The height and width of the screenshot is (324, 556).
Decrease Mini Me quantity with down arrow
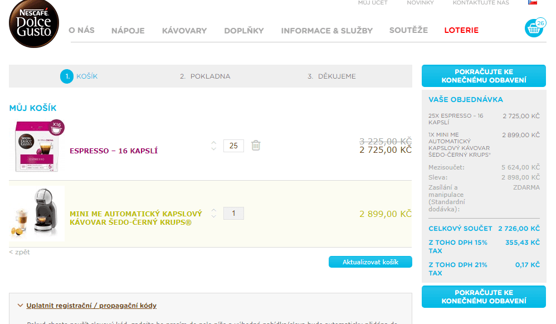213,216
